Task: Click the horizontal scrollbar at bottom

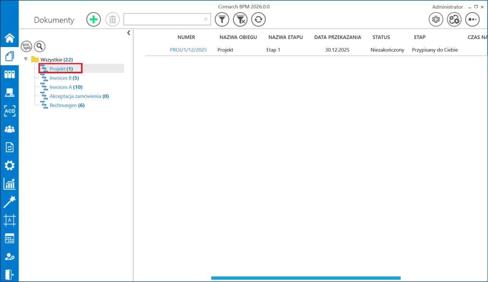Action: click(x=306, y=278)
